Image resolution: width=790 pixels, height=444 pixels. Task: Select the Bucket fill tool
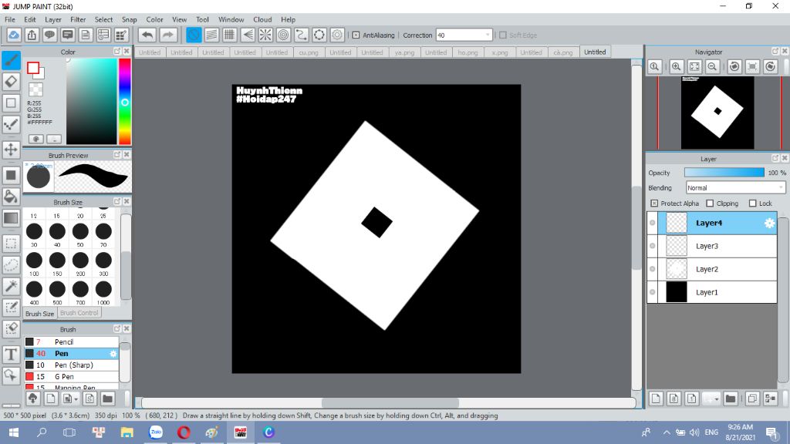(x=11, y=197)
